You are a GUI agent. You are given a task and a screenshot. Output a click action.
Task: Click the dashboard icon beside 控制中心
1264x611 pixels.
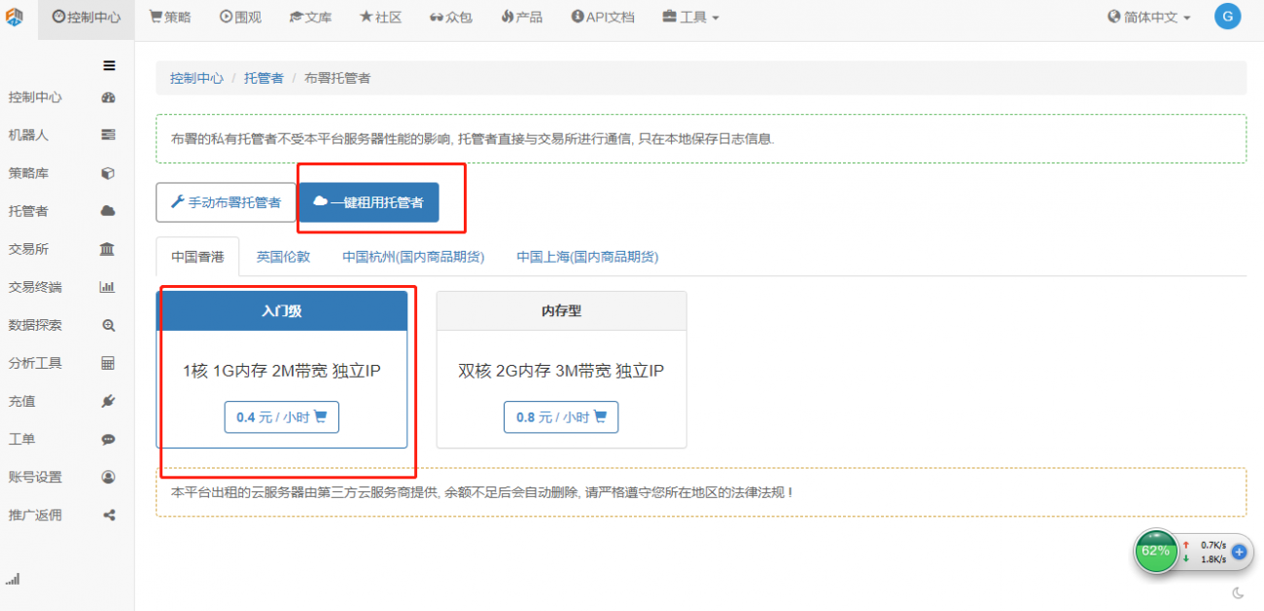tap(108, 97)
